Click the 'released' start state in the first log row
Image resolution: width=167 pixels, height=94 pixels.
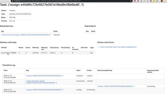pyautogui.click(x=80, y=76)
